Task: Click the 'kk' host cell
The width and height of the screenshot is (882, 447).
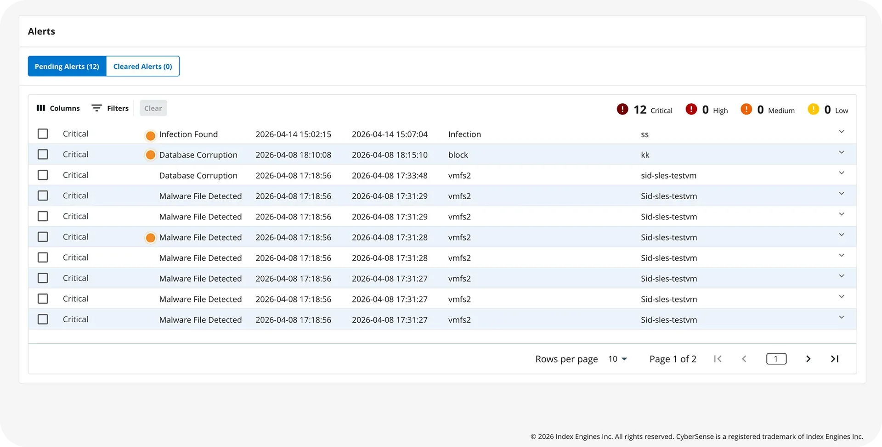Action: (645, 155)
